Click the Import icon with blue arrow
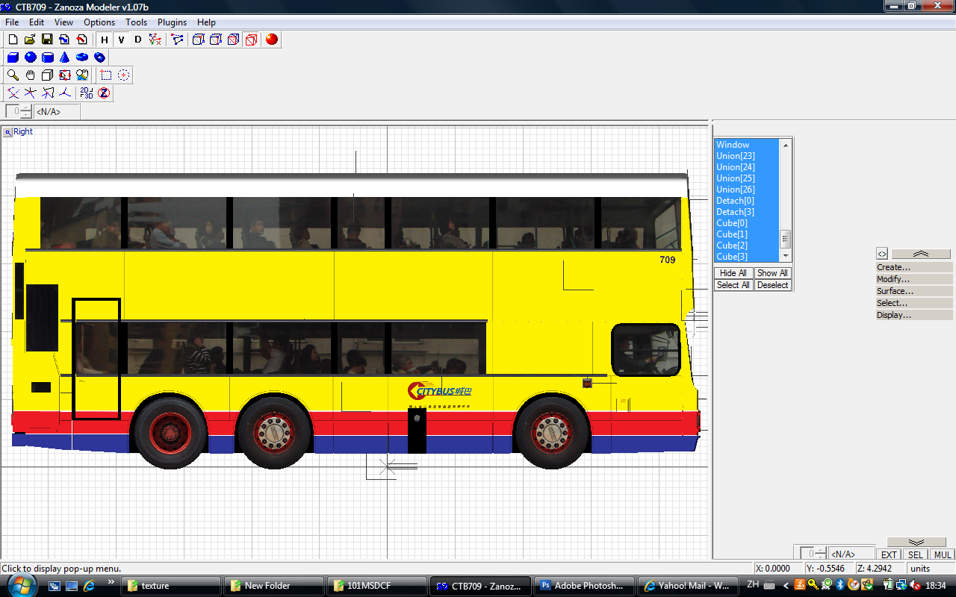Image resolution: width=956 pixels, height=597 pixels. tap(64, 40)
